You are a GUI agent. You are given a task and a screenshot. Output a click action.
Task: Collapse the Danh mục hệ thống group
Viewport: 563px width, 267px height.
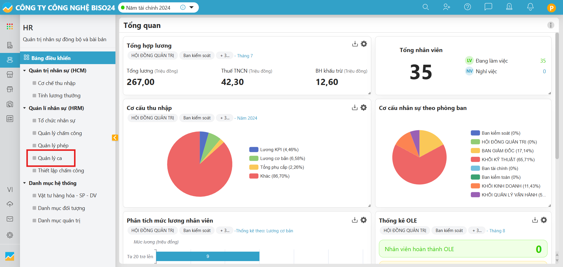click(25, 183)
